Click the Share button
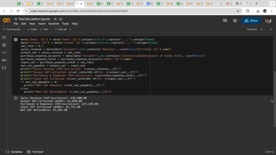The image size is (276, 155). tap(251, 21)
